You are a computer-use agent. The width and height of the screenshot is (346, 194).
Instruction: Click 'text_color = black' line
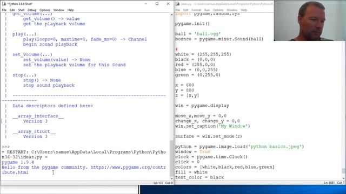199,177
